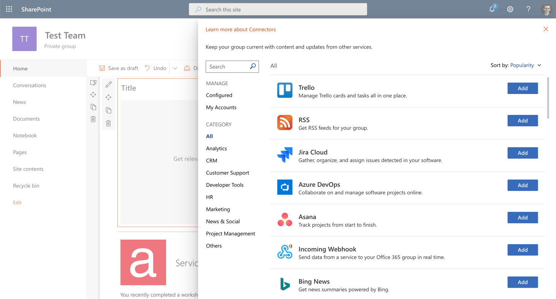This screenshot has height=299, width=556.
Task: Click the delete section trash icon
Action: [x=93, y=119]
